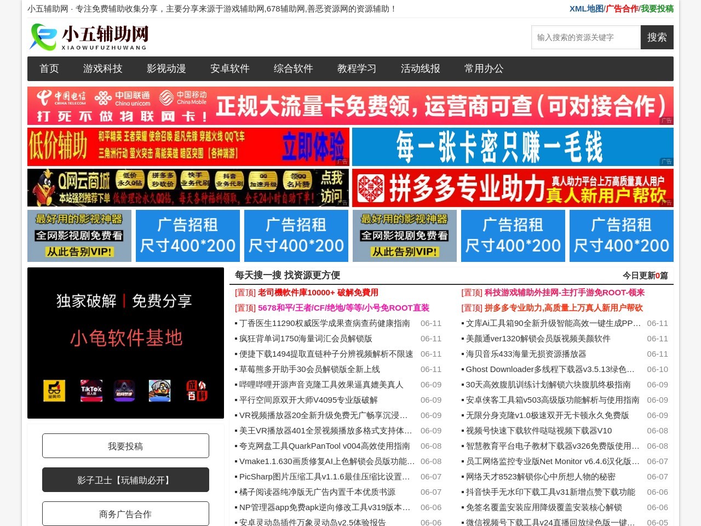Screen dimensions: 701x526
Task: Click the 搜索 search button
Action: (657, 37)
